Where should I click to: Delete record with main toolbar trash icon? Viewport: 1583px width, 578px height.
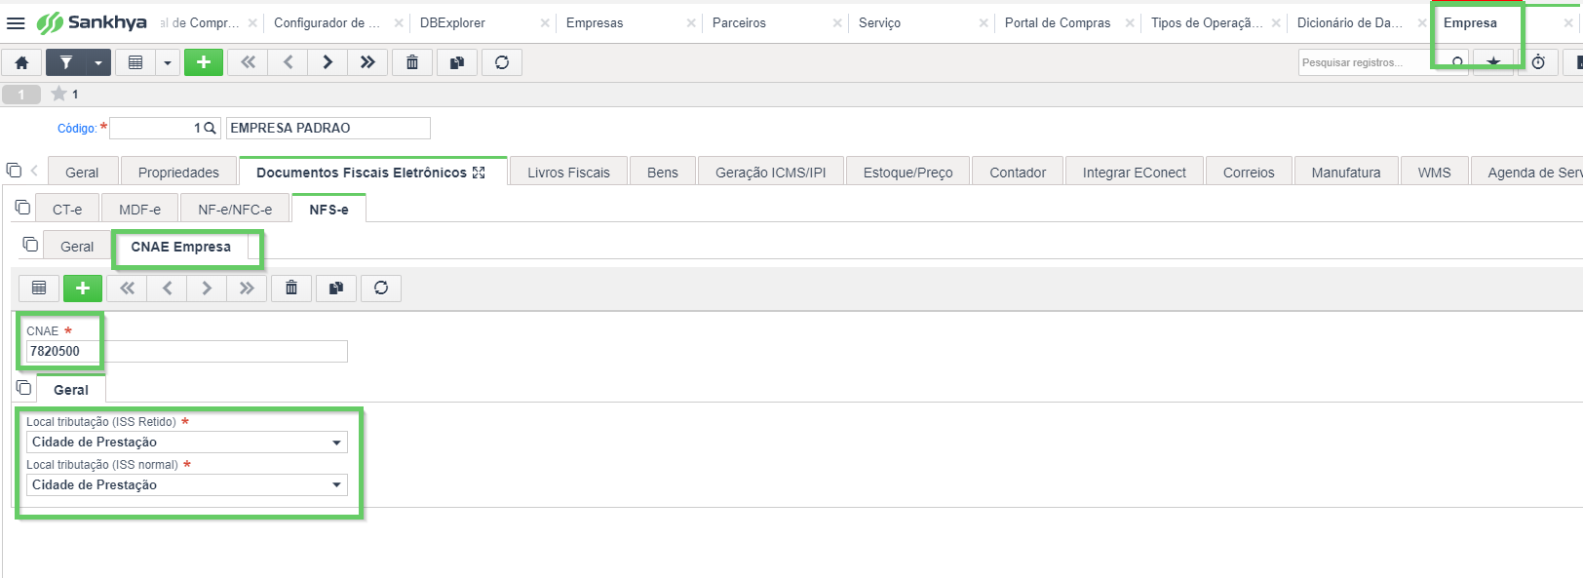pyautogui.click(x=412, y=62)
